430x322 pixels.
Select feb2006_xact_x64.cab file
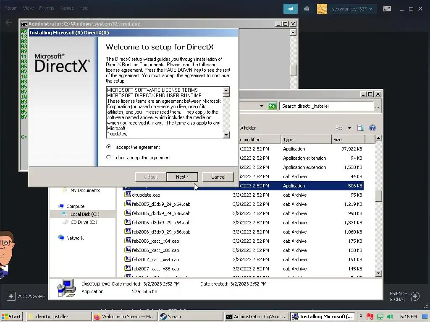click(x=155, y=241)
